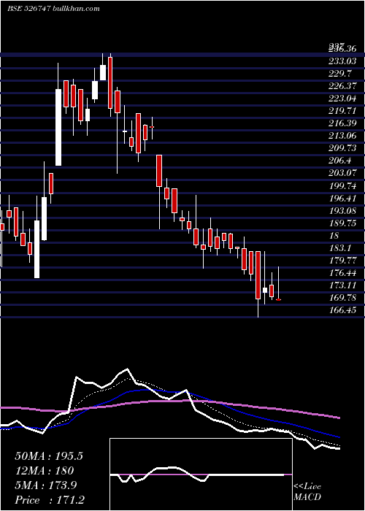Select the Price : 171.2 readout
The height and width of the screenshot is (511, 365).
50,500
